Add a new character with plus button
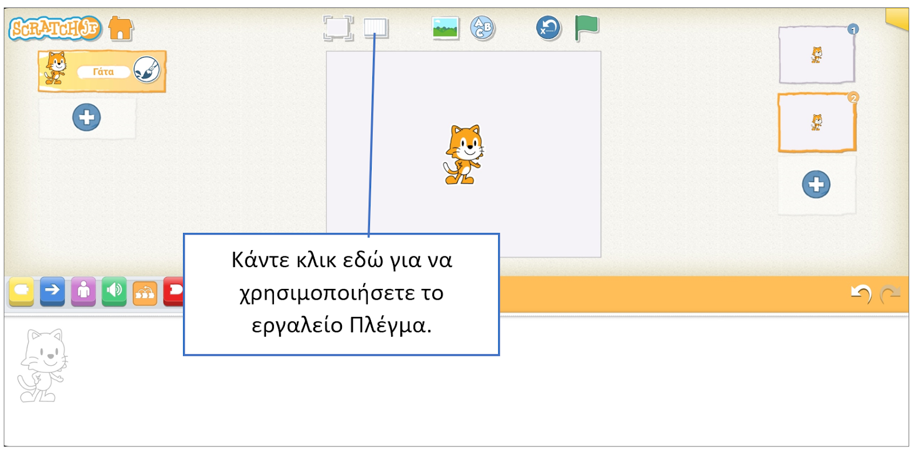The width and height of the screenshot is (915, 451). pos(86,118)
